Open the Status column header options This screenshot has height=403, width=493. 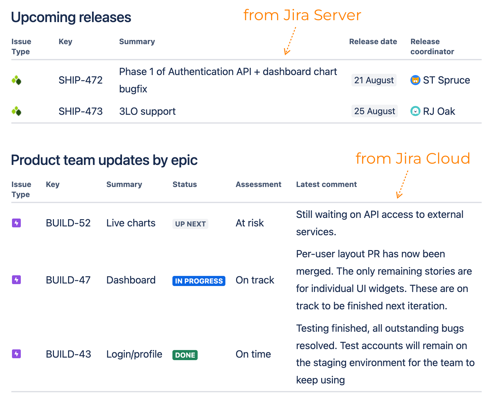pyautogui.click(x=185, y=184)
